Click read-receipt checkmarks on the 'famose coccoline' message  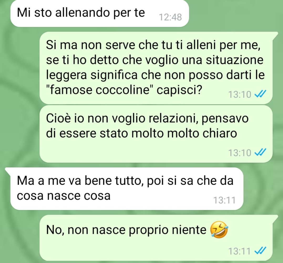[260, 94]
